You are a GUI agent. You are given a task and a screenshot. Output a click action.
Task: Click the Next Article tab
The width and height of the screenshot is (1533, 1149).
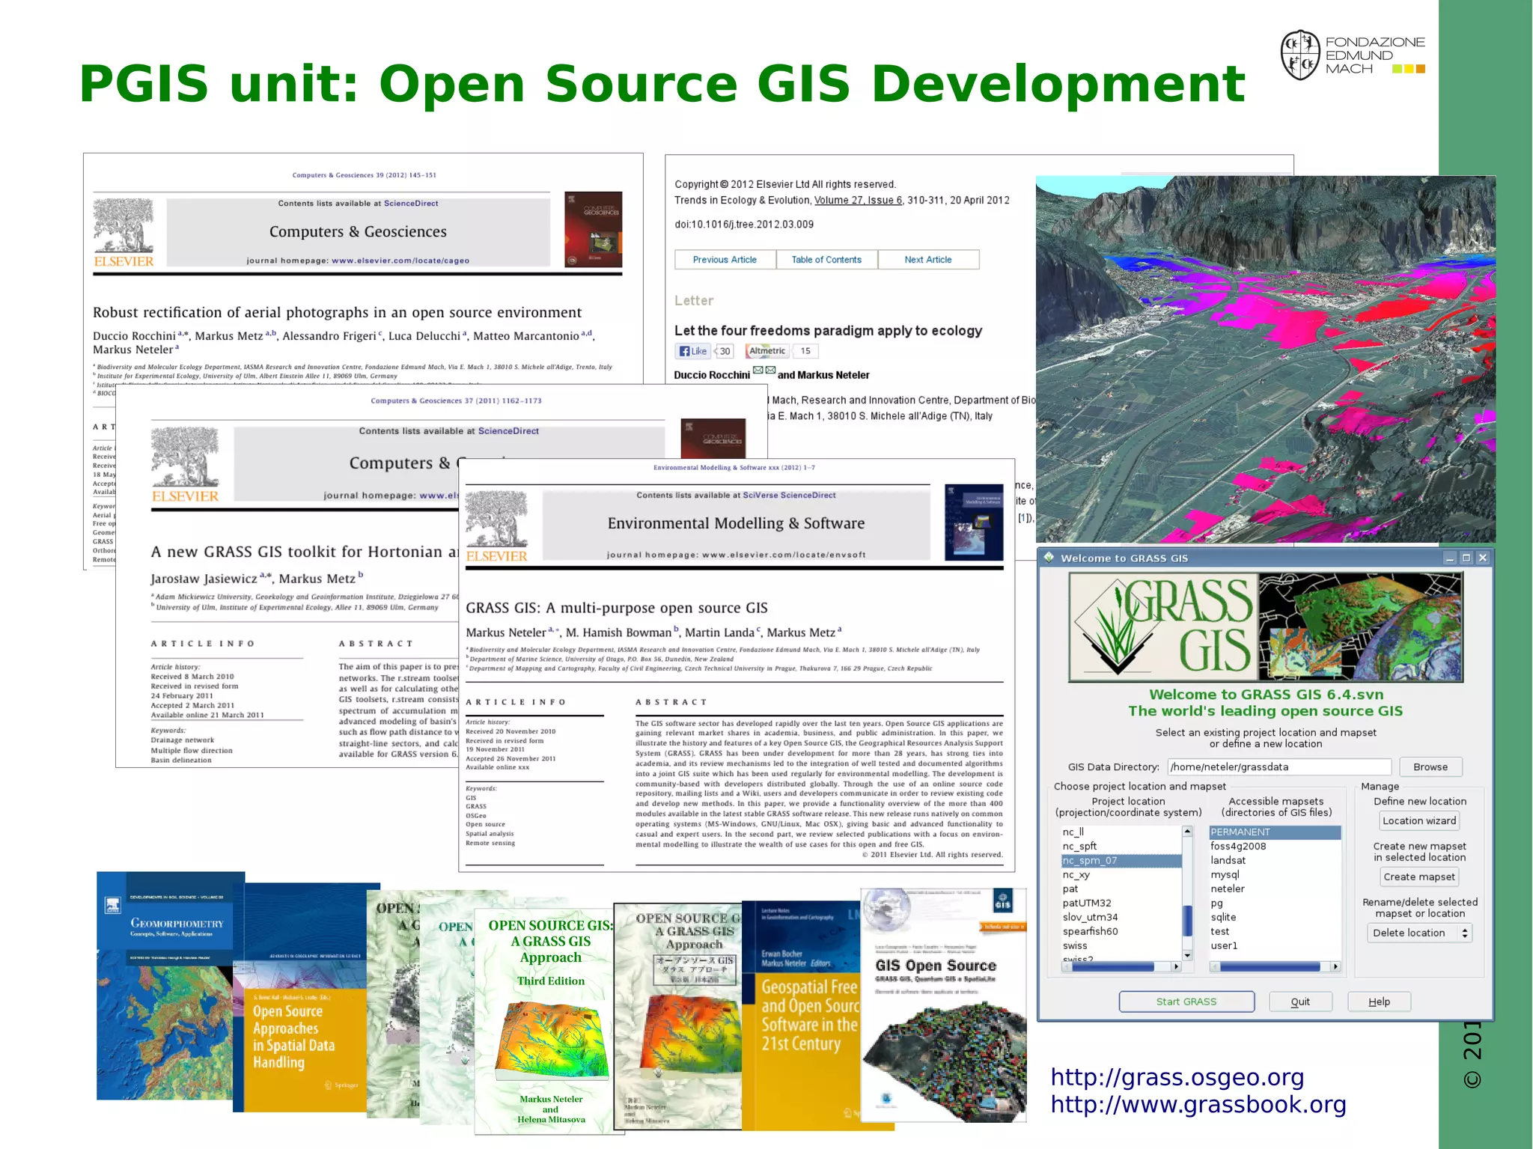pyautogui.click(x=928, y=260)
